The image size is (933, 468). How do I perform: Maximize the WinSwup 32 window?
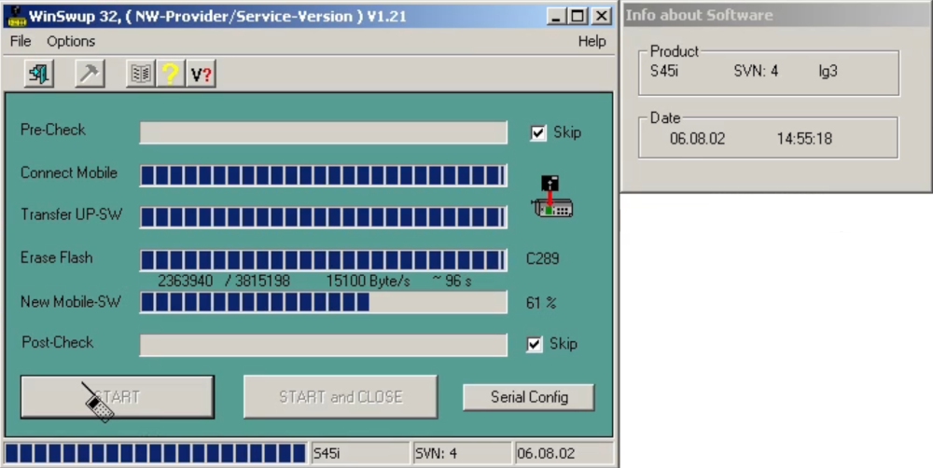pos(578,16)
